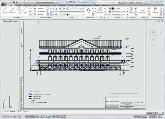Image resolution: width=165 pixels, height=119 pixels.
Task: Open the Вставка ribbon tab
Action: click(x=18, y=5)
